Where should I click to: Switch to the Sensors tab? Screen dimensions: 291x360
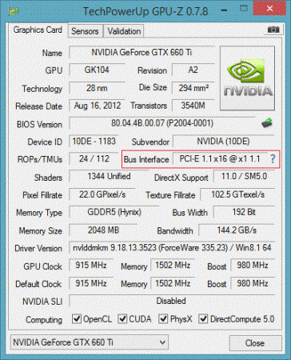coord(85,31)
